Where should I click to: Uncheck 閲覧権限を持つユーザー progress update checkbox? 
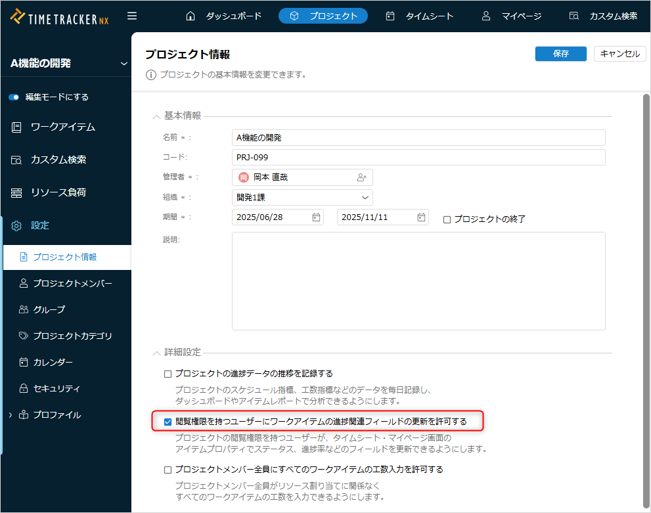(x=168, y=422)
